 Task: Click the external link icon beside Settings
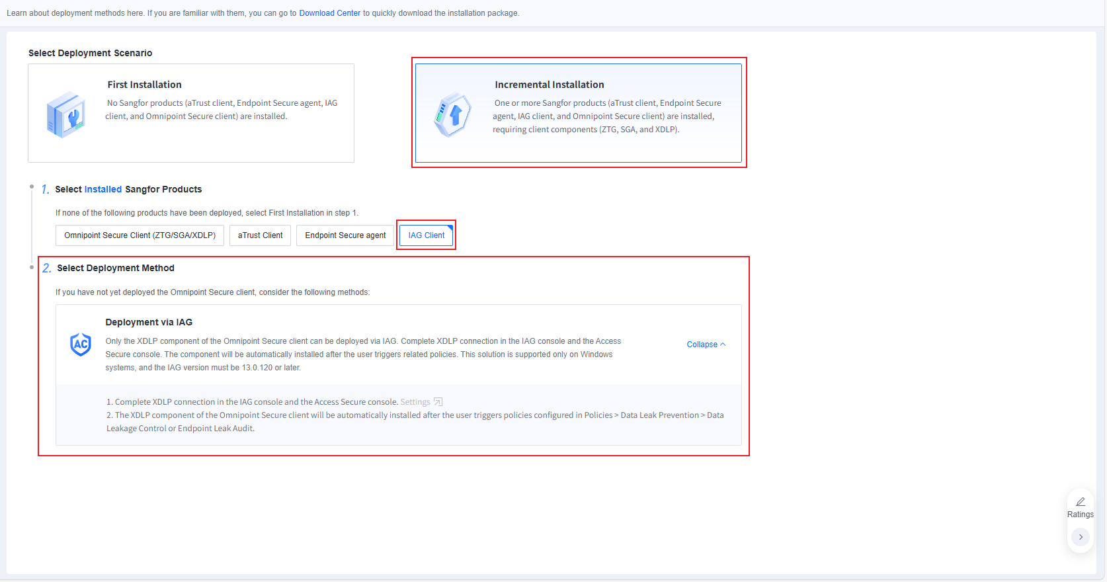[438, 402]
